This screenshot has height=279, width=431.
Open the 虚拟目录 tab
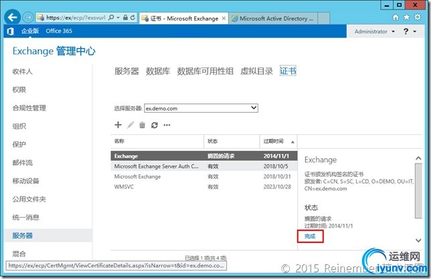click(x=256, y=71)
